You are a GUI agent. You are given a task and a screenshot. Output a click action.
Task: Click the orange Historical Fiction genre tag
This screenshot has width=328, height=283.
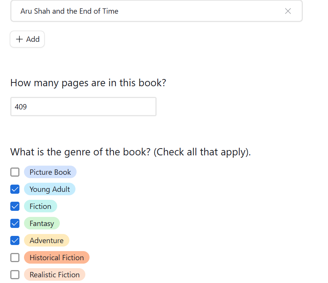(x=56, y=258)
